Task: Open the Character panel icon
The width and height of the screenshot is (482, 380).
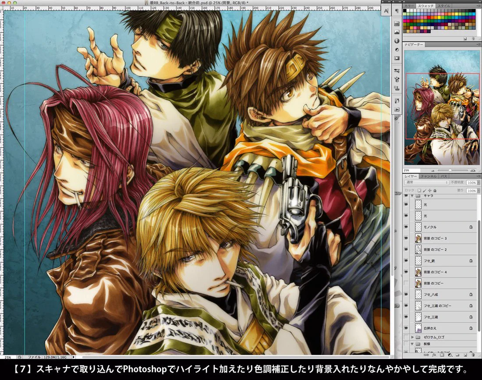Action: click(x=386, y=11)
